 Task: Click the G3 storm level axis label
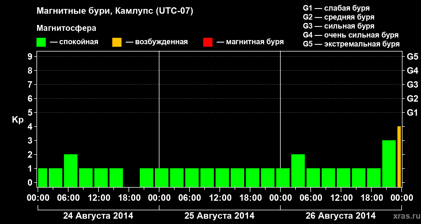pyautogui.click(x=413, y=85)
